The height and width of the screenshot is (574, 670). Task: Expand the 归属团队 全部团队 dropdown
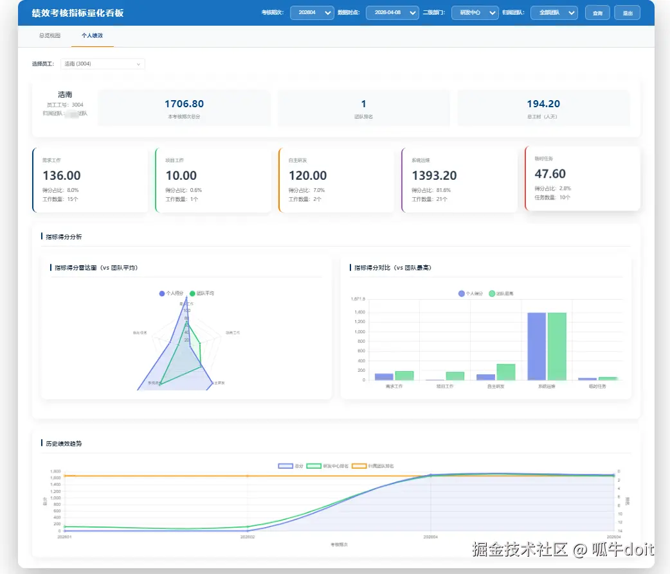pos(554,13)
